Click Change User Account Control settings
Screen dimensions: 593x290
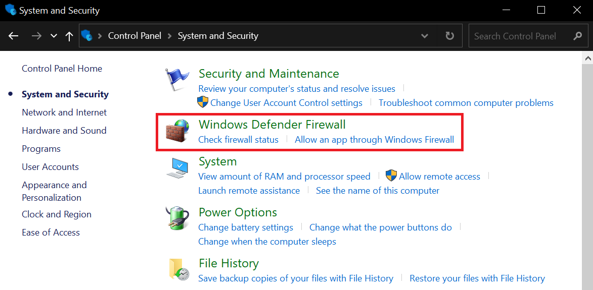click(x=286, y=103)
